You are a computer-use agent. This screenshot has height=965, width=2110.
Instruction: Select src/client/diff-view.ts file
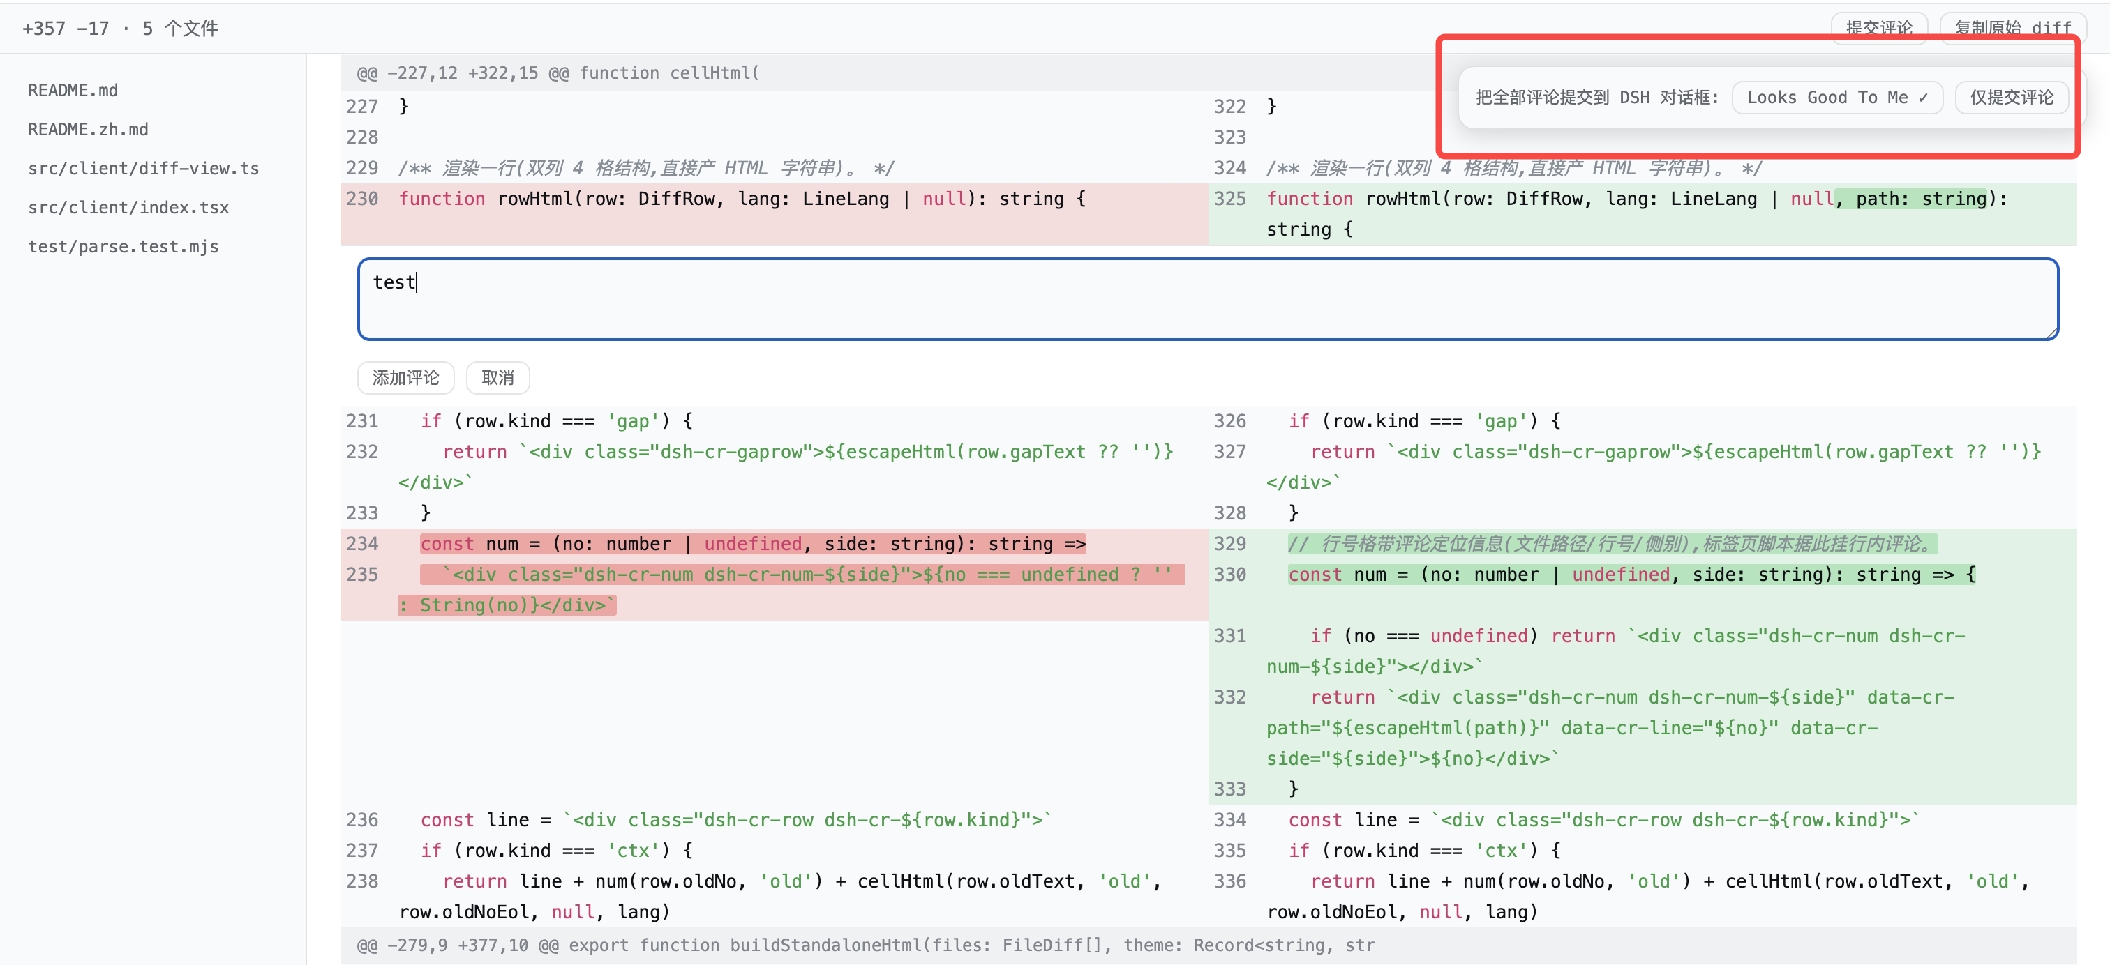tap(143, 169)
